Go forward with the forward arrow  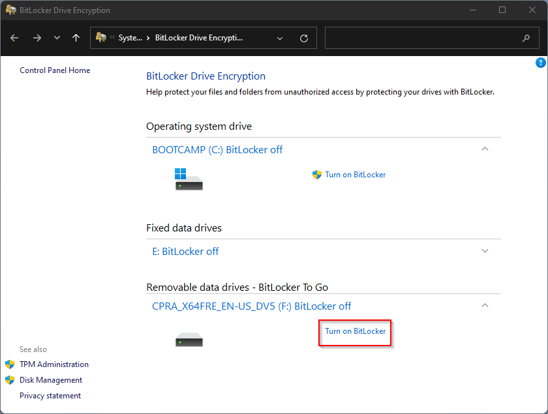pyautogui.click(x=37, y=38)
